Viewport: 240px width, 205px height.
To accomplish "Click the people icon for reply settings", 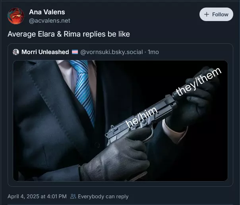I will (73, 196).
